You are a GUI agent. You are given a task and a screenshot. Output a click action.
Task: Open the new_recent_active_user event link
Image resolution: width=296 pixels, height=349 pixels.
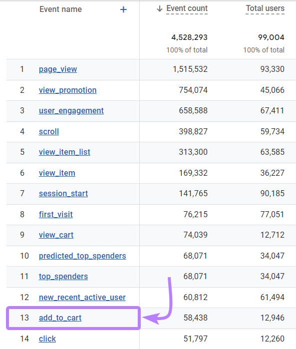point(82,298)
